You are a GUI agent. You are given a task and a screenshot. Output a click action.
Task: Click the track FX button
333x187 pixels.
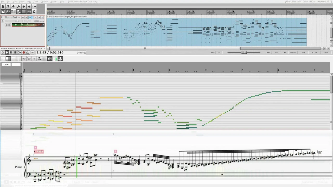31,17
